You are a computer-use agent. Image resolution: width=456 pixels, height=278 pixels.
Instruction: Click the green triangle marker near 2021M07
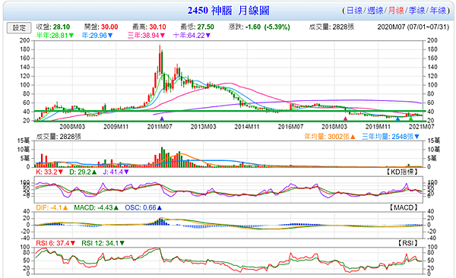[410, 118]
